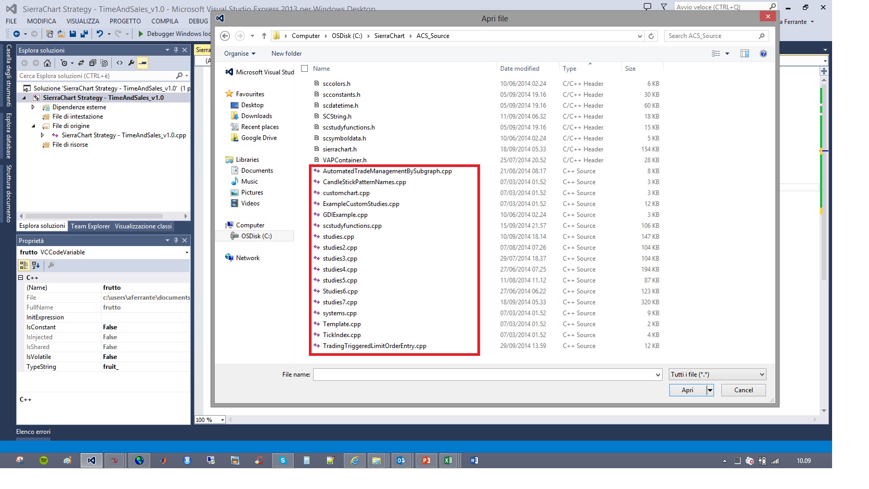This screenshot has height=489, width=869.
Task: Go back in the Apri file dialog
Action: click(x=225, y=36)
